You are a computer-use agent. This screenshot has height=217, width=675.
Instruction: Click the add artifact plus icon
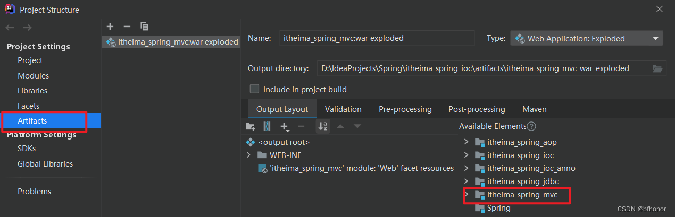pyautogui.click(x=110, y=26)
